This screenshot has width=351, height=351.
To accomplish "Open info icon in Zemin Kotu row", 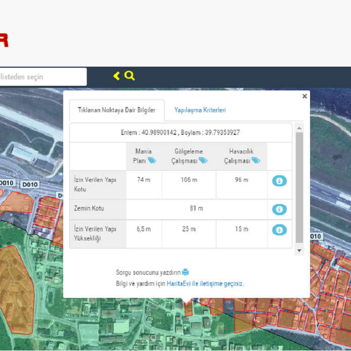I will click(x=279, y=209).
